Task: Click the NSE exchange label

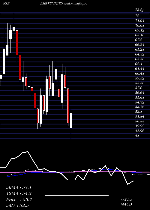Action: coord(6,4)
